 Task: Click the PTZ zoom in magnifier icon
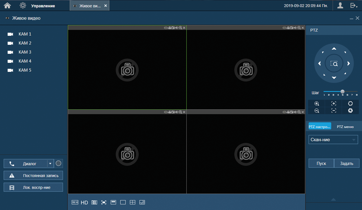[317, 103]
